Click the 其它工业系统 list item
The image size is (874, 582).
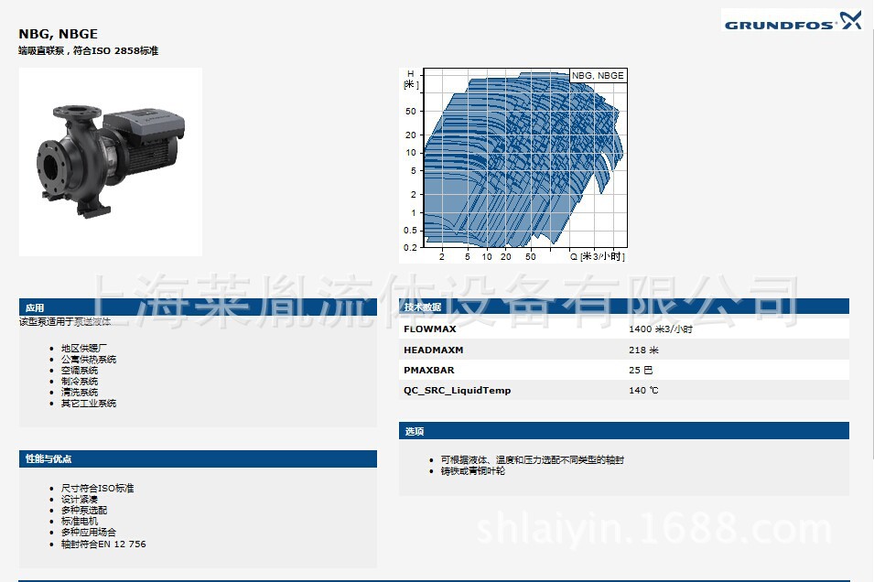coord(89,404)
